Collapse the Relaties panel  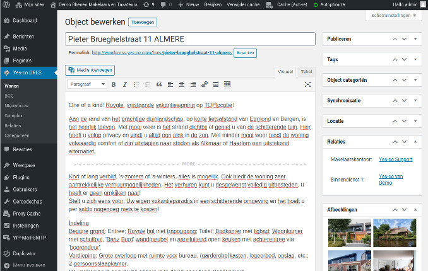tap(415, 142)
